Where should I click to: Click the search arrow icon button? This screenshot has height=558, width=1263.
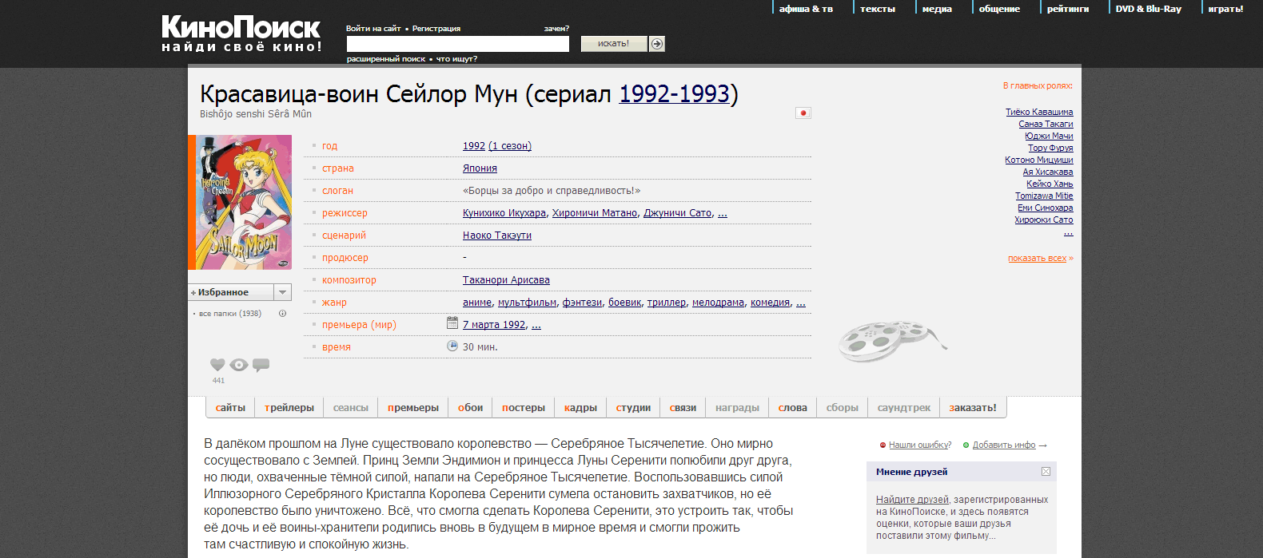click(657, 44)
